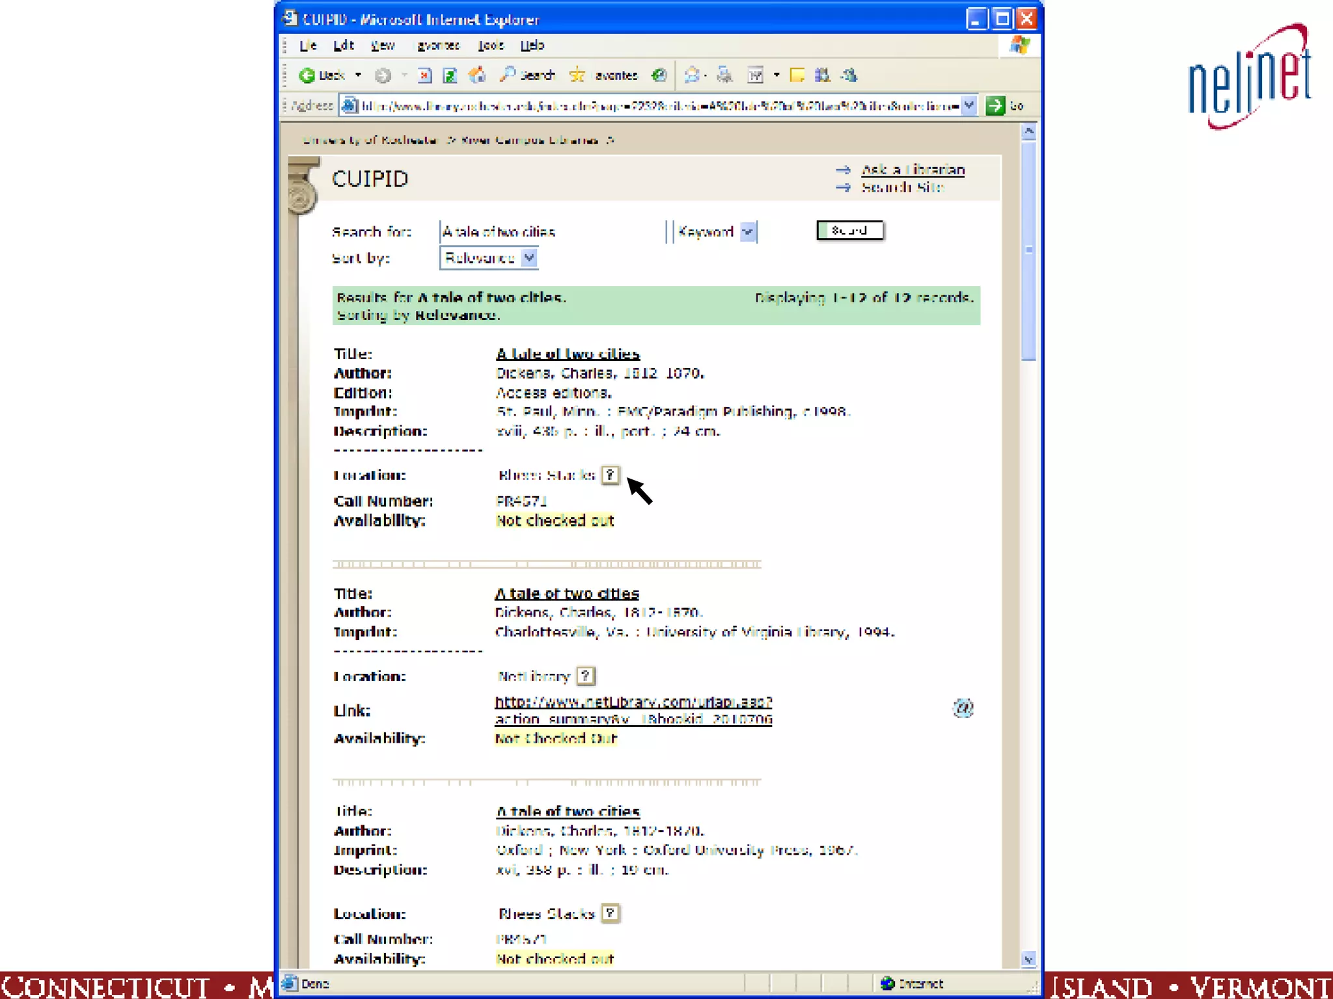
Task: Click the Mail toolbar icon
Action: pyautogui.click(x=692, y=75)
